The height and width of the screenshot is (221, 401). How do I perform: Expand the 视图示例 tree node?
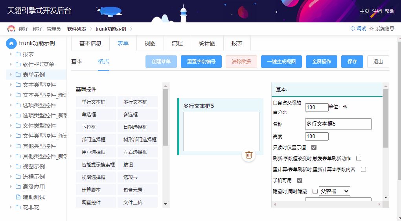(11, 166)
